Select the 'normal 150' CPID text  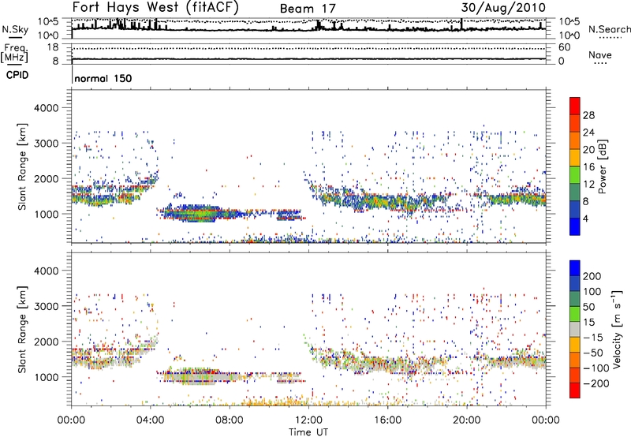(x=103, y=78)
